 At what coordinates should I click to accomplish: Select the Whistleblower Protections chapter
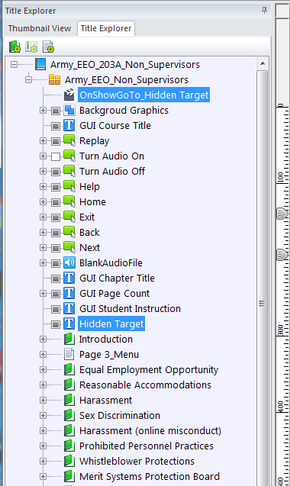(137, 461)
